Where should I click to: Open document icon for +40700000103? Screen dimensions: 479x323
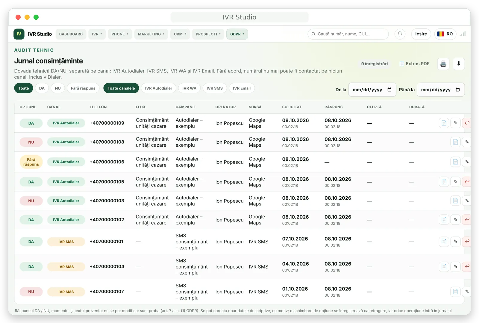455,201
